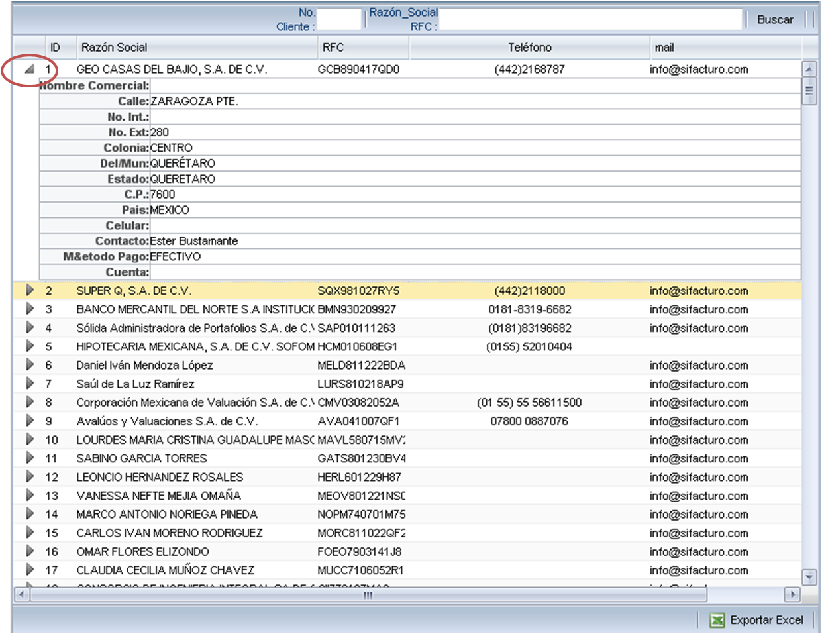Click the RFC value GCB890417QD0
Screen dimensions: 822x634
358,69
